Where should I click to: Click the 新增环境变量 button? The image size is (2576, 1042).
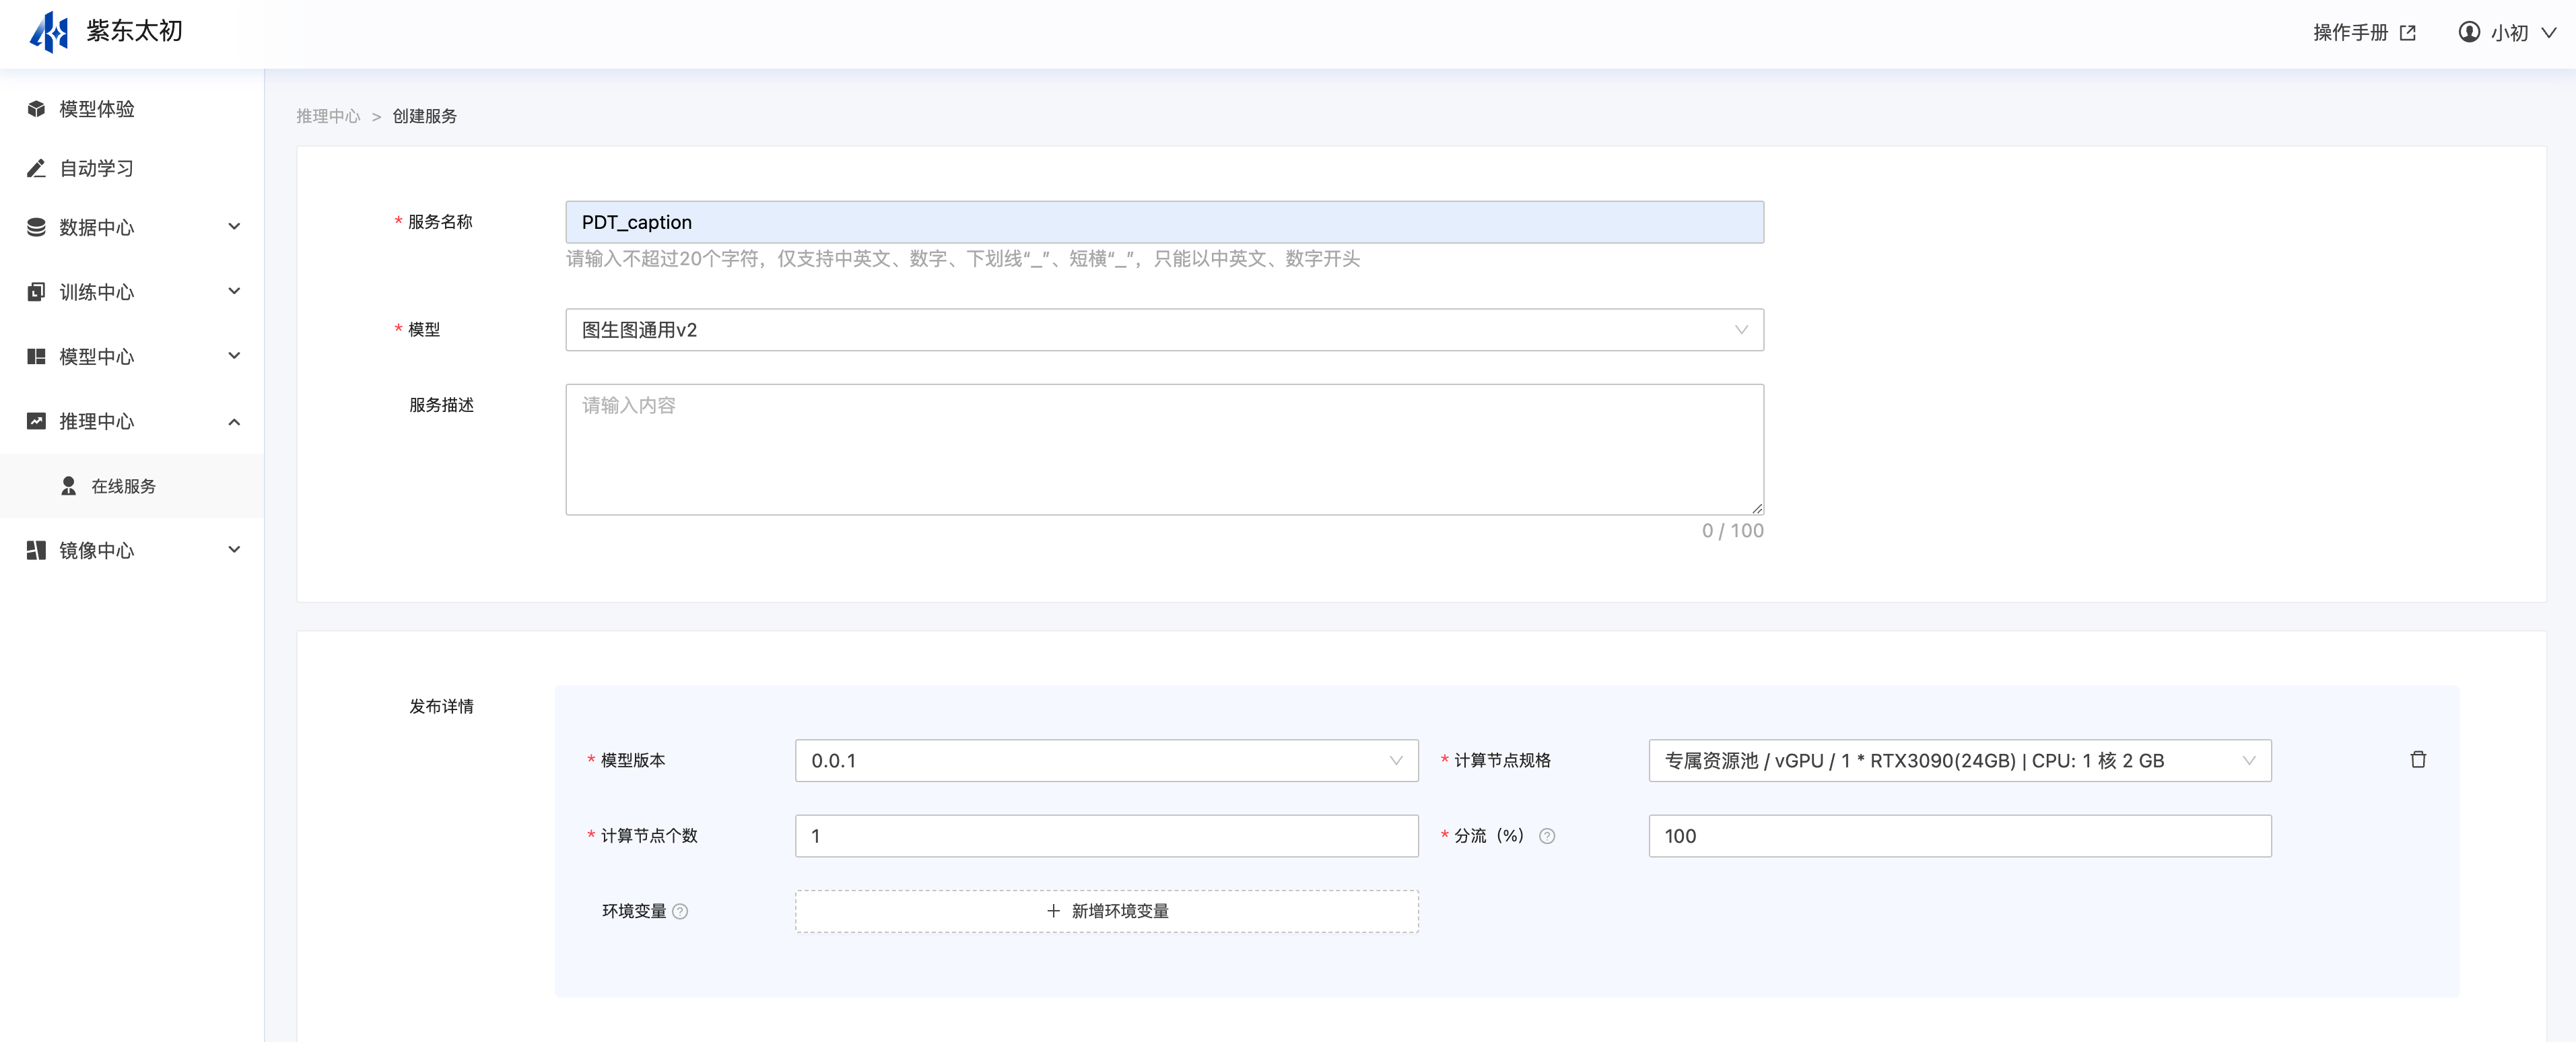click(x=1106, y=911)
